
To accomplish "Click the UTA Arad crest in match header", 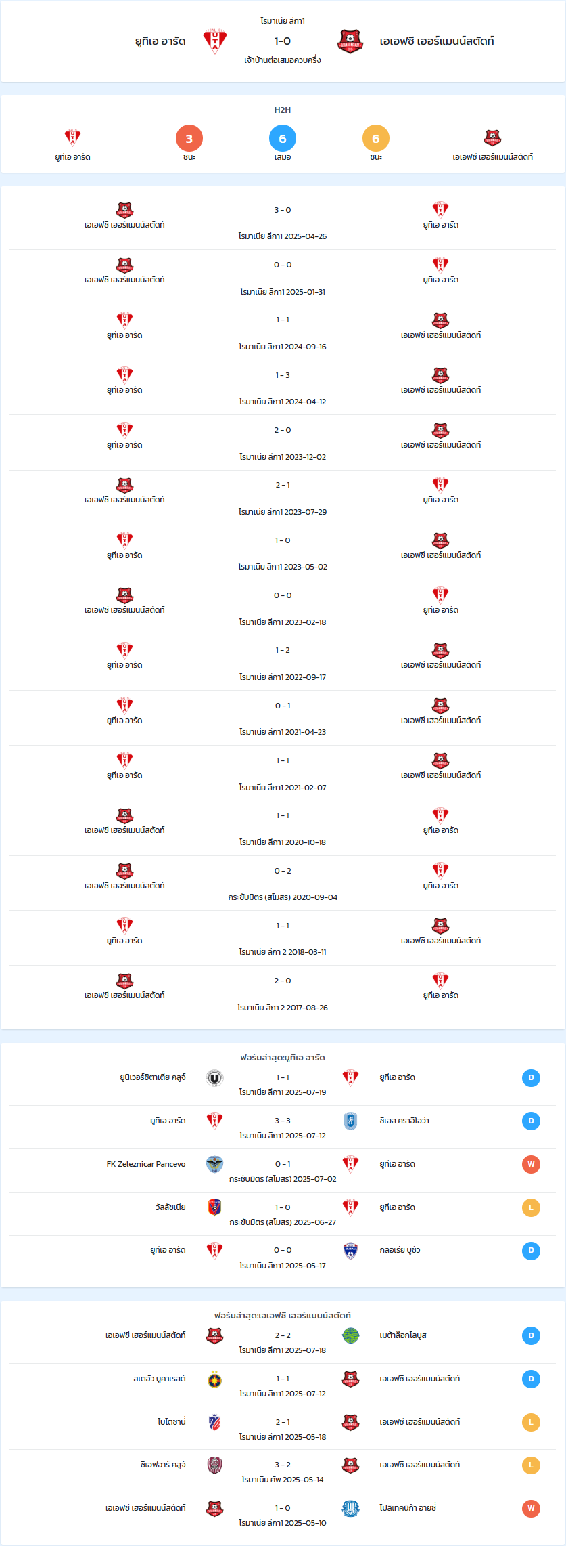I will click(x=215, y=41).
